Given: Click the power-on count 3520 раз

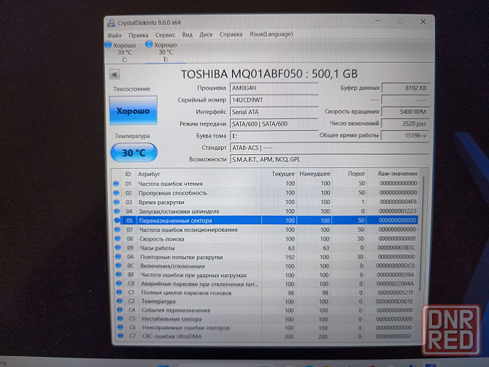Looking at the screenshot, I should 405,124.
